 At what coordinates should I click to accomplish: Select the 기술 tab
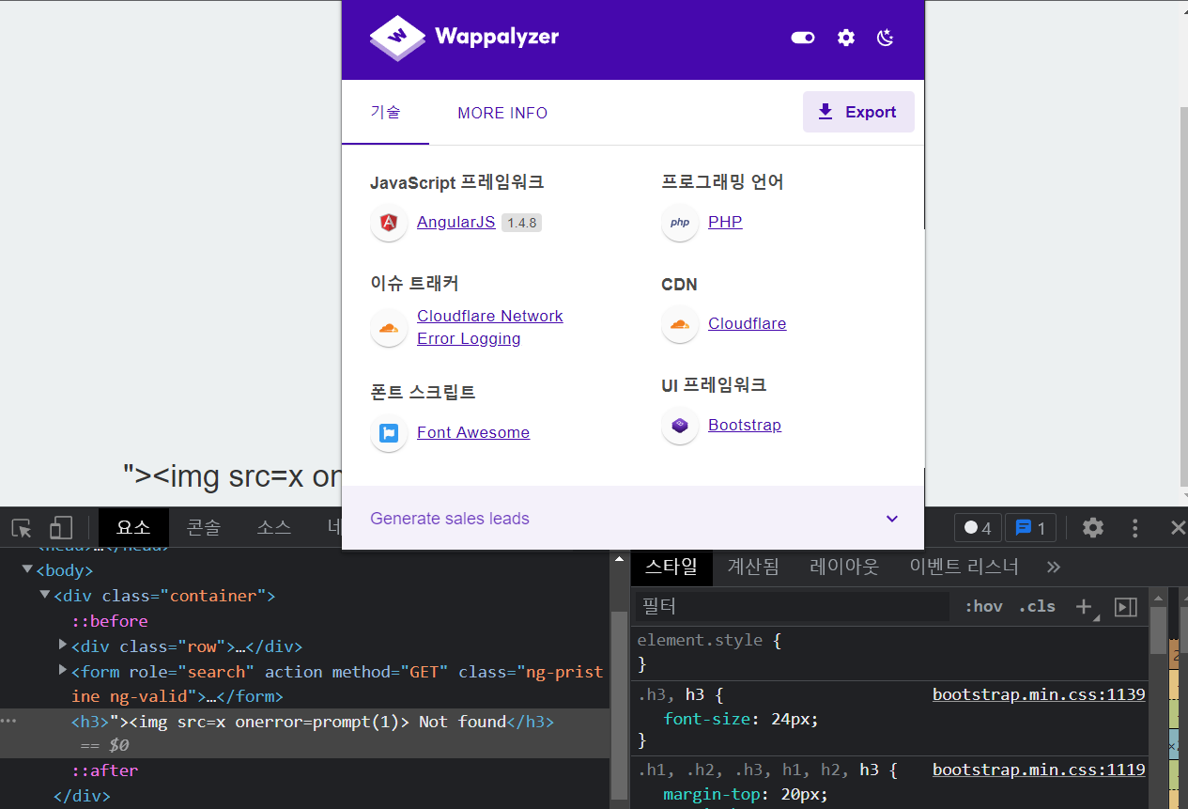pos(385,112)
